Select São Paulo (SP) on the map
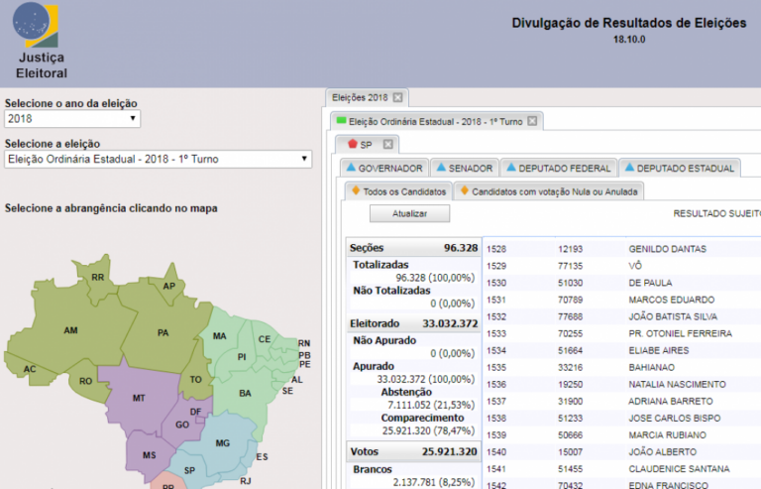 pyautogui.click(x=189, y=470)
